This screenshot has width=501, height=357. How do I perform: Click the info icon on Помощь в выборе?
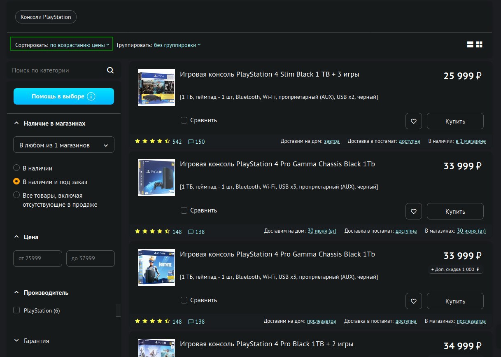click(91, 96)
